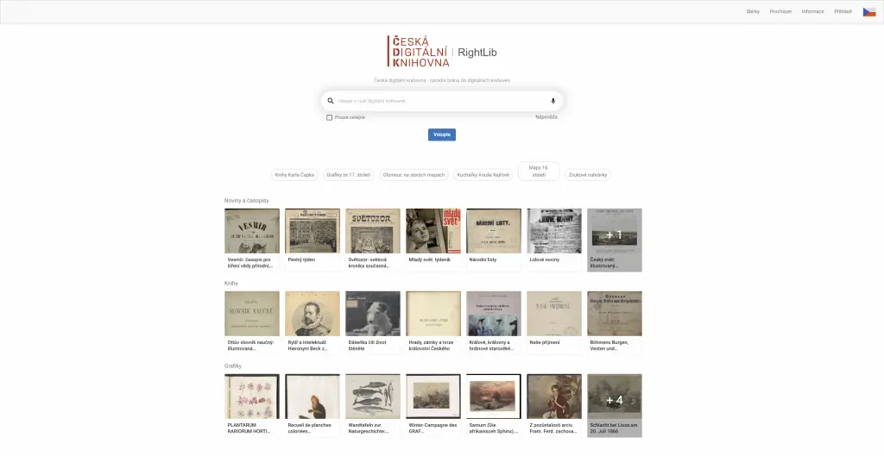884x456 pixels.
Task: Expand the +4 more graphics tile
Action: click(614, 405)
